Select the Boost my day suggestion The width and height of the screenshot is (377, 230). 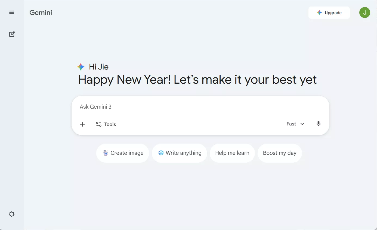(280, 153)
